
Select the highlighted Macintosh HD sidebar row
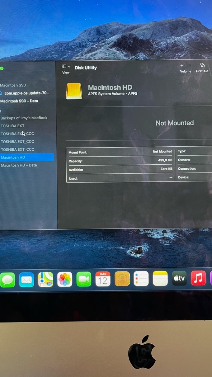pos(27,157)
